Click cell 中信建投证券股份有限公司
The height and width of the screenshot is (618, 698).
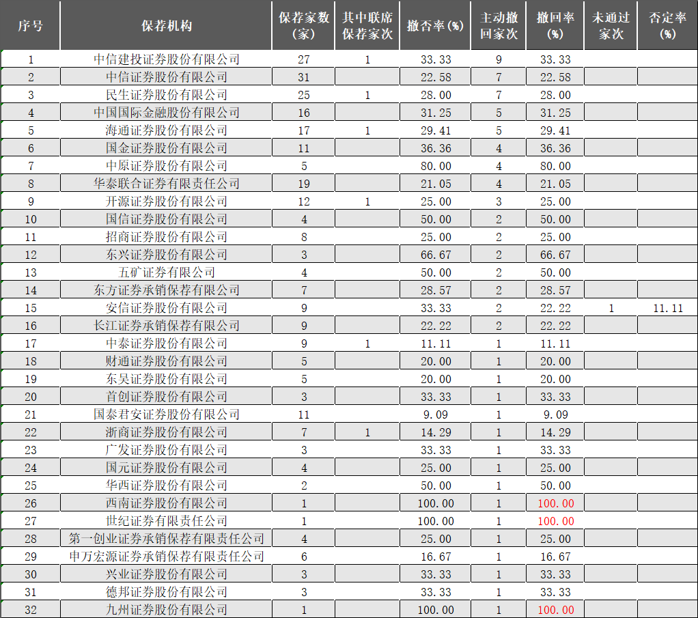coord(166,59)
